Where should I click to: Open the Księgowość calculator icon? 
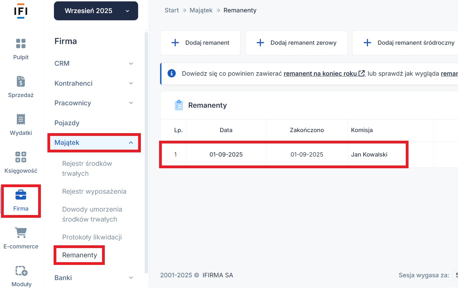(21, 157)
